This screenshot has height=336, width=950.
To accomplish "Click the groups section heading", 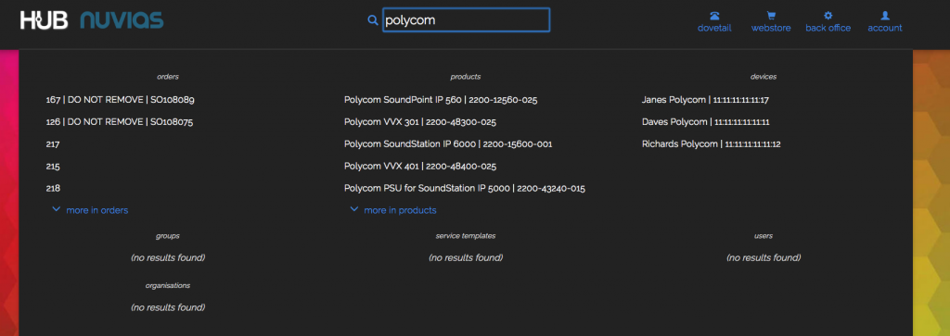I will 168,236.
